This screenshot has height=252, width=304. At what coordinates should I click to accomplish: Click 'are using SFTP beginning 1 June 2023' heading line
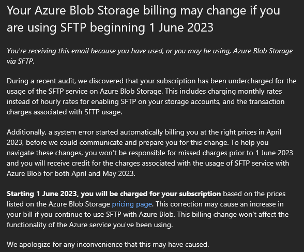[x=110, y=27]
